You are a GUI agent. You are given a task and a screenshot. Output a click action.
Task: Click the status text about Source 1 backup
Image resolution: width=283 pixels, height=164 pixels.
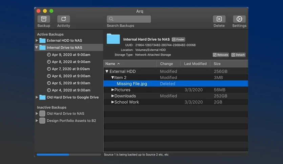136,155
